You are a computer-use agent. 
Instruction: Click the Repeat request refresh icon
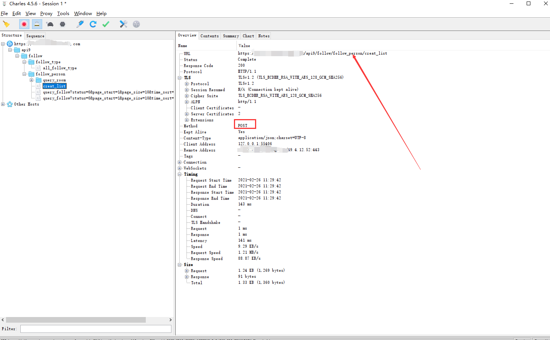pos(93,24)
